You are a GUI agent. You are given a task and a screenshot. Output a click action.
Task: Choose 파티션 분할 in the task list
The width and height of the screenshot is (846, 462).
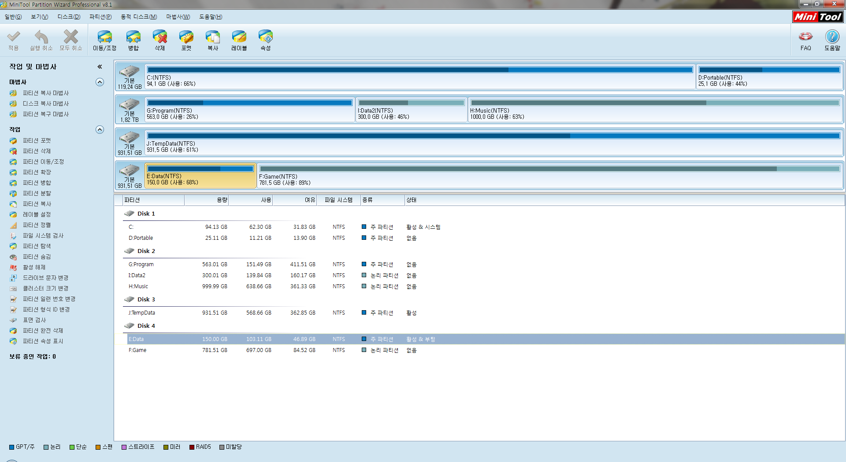coord(37,194)
